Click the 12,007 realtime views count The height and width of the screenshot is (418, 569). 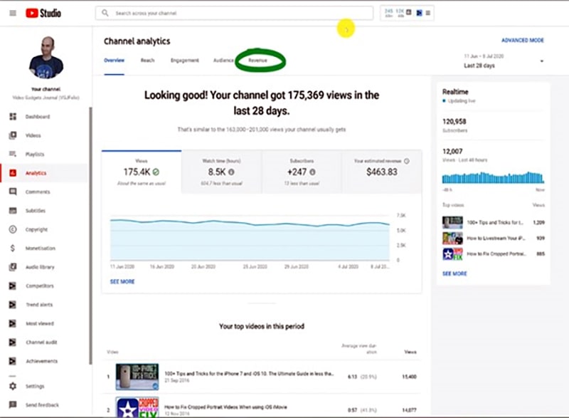tap(452, 151)
